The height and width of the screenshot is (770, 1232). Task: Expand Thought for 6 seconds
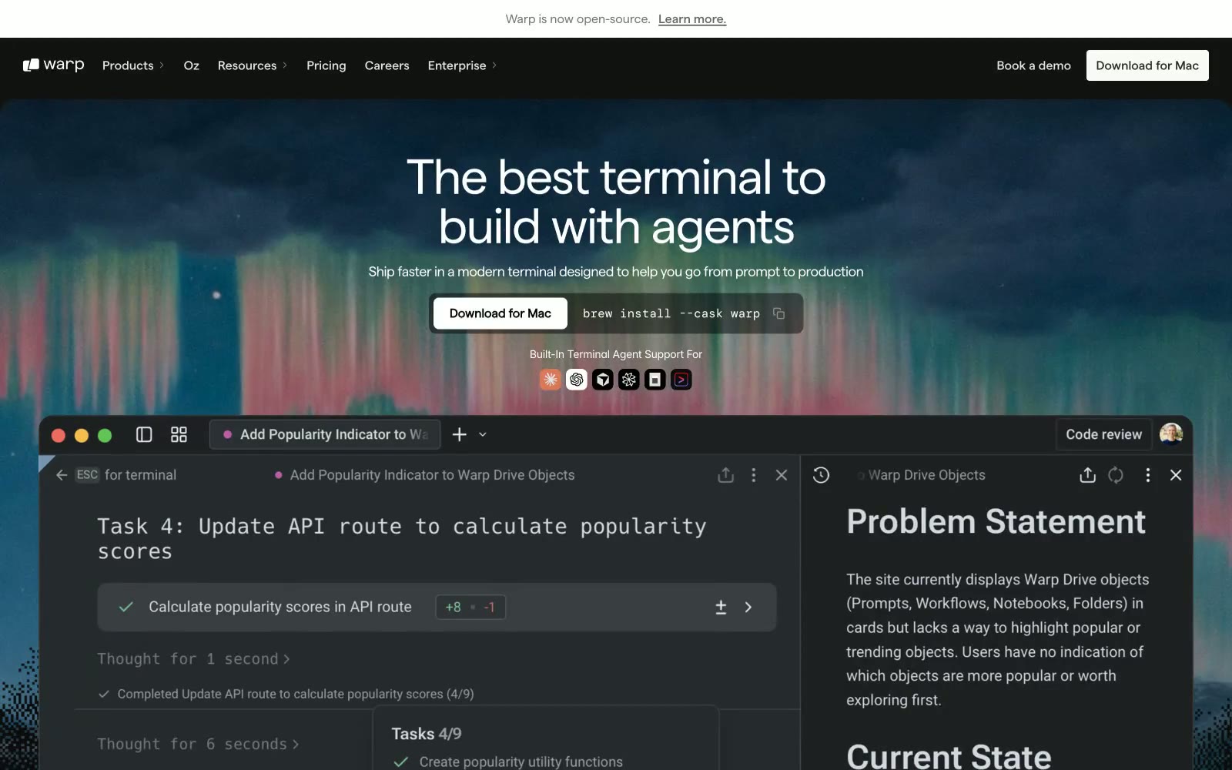click(198, 744)
